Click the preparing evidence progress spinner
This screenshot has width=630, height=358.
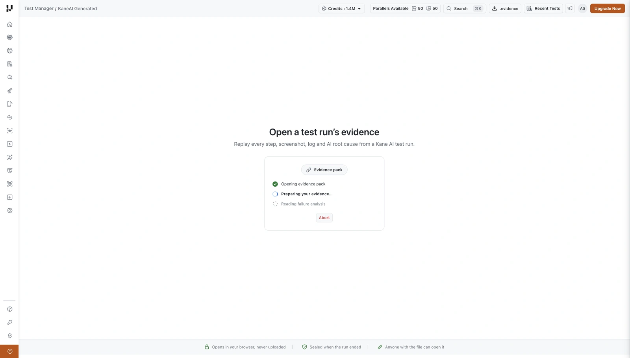[x=275, y=194]
